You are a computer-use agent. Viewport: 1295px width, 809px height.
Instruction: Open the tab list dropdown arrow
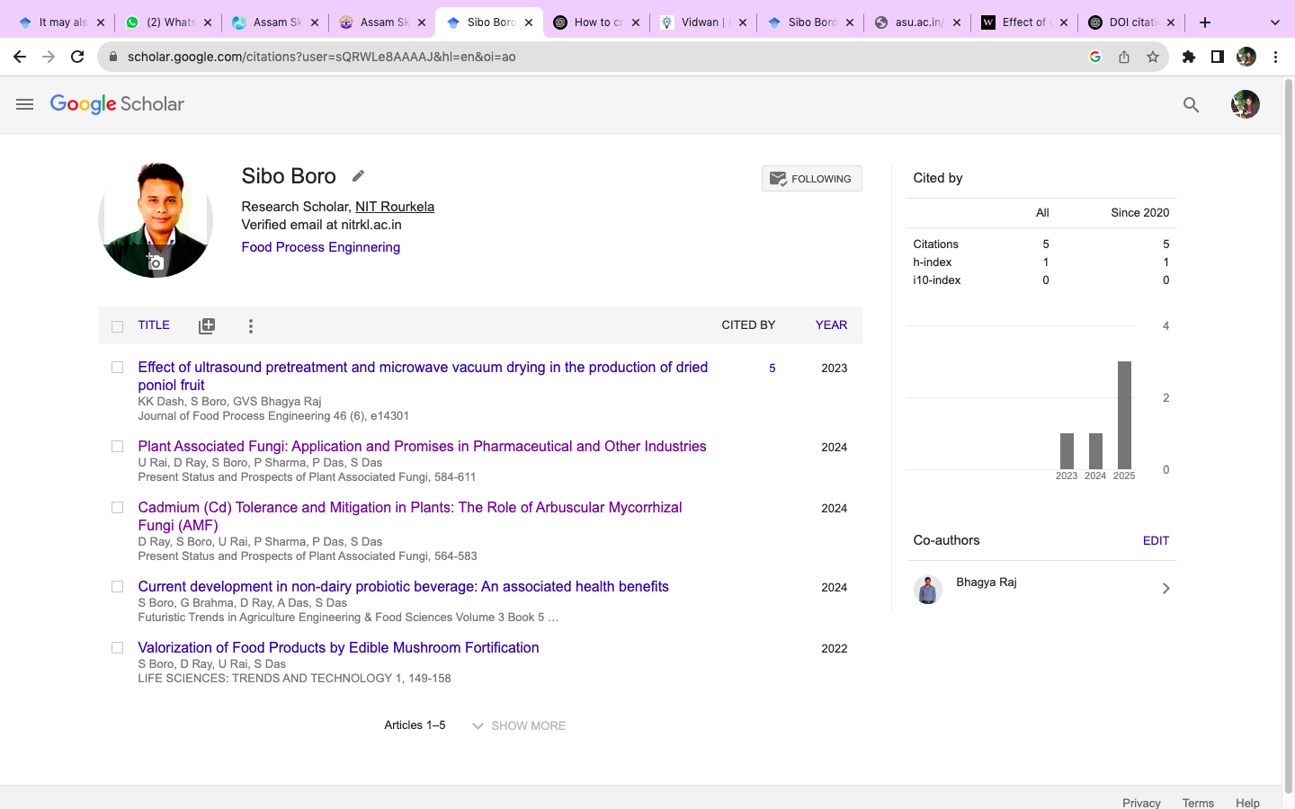tap(1274, 22)
